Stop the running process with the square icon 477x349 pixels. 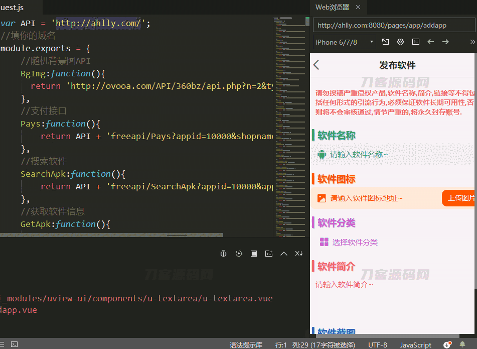[x=254, y=254]
